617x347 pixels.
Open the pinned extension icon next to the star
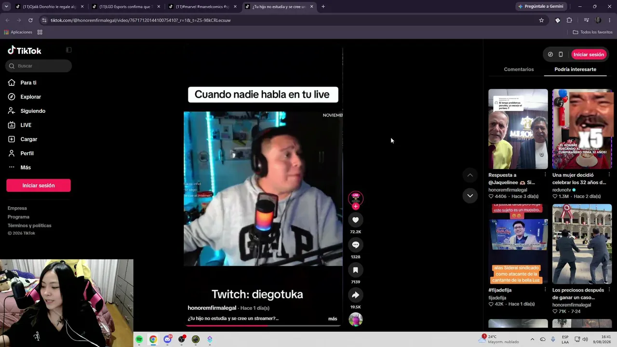558,20
